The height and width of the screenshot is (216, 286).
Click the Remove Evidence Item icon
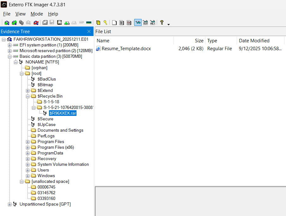tap(28, 23)
